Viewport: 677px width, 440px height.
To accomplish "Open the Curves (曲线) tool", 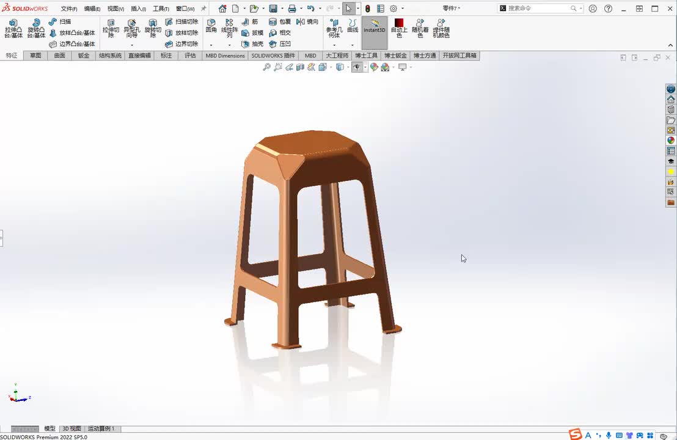I will (x=353, y=26).
